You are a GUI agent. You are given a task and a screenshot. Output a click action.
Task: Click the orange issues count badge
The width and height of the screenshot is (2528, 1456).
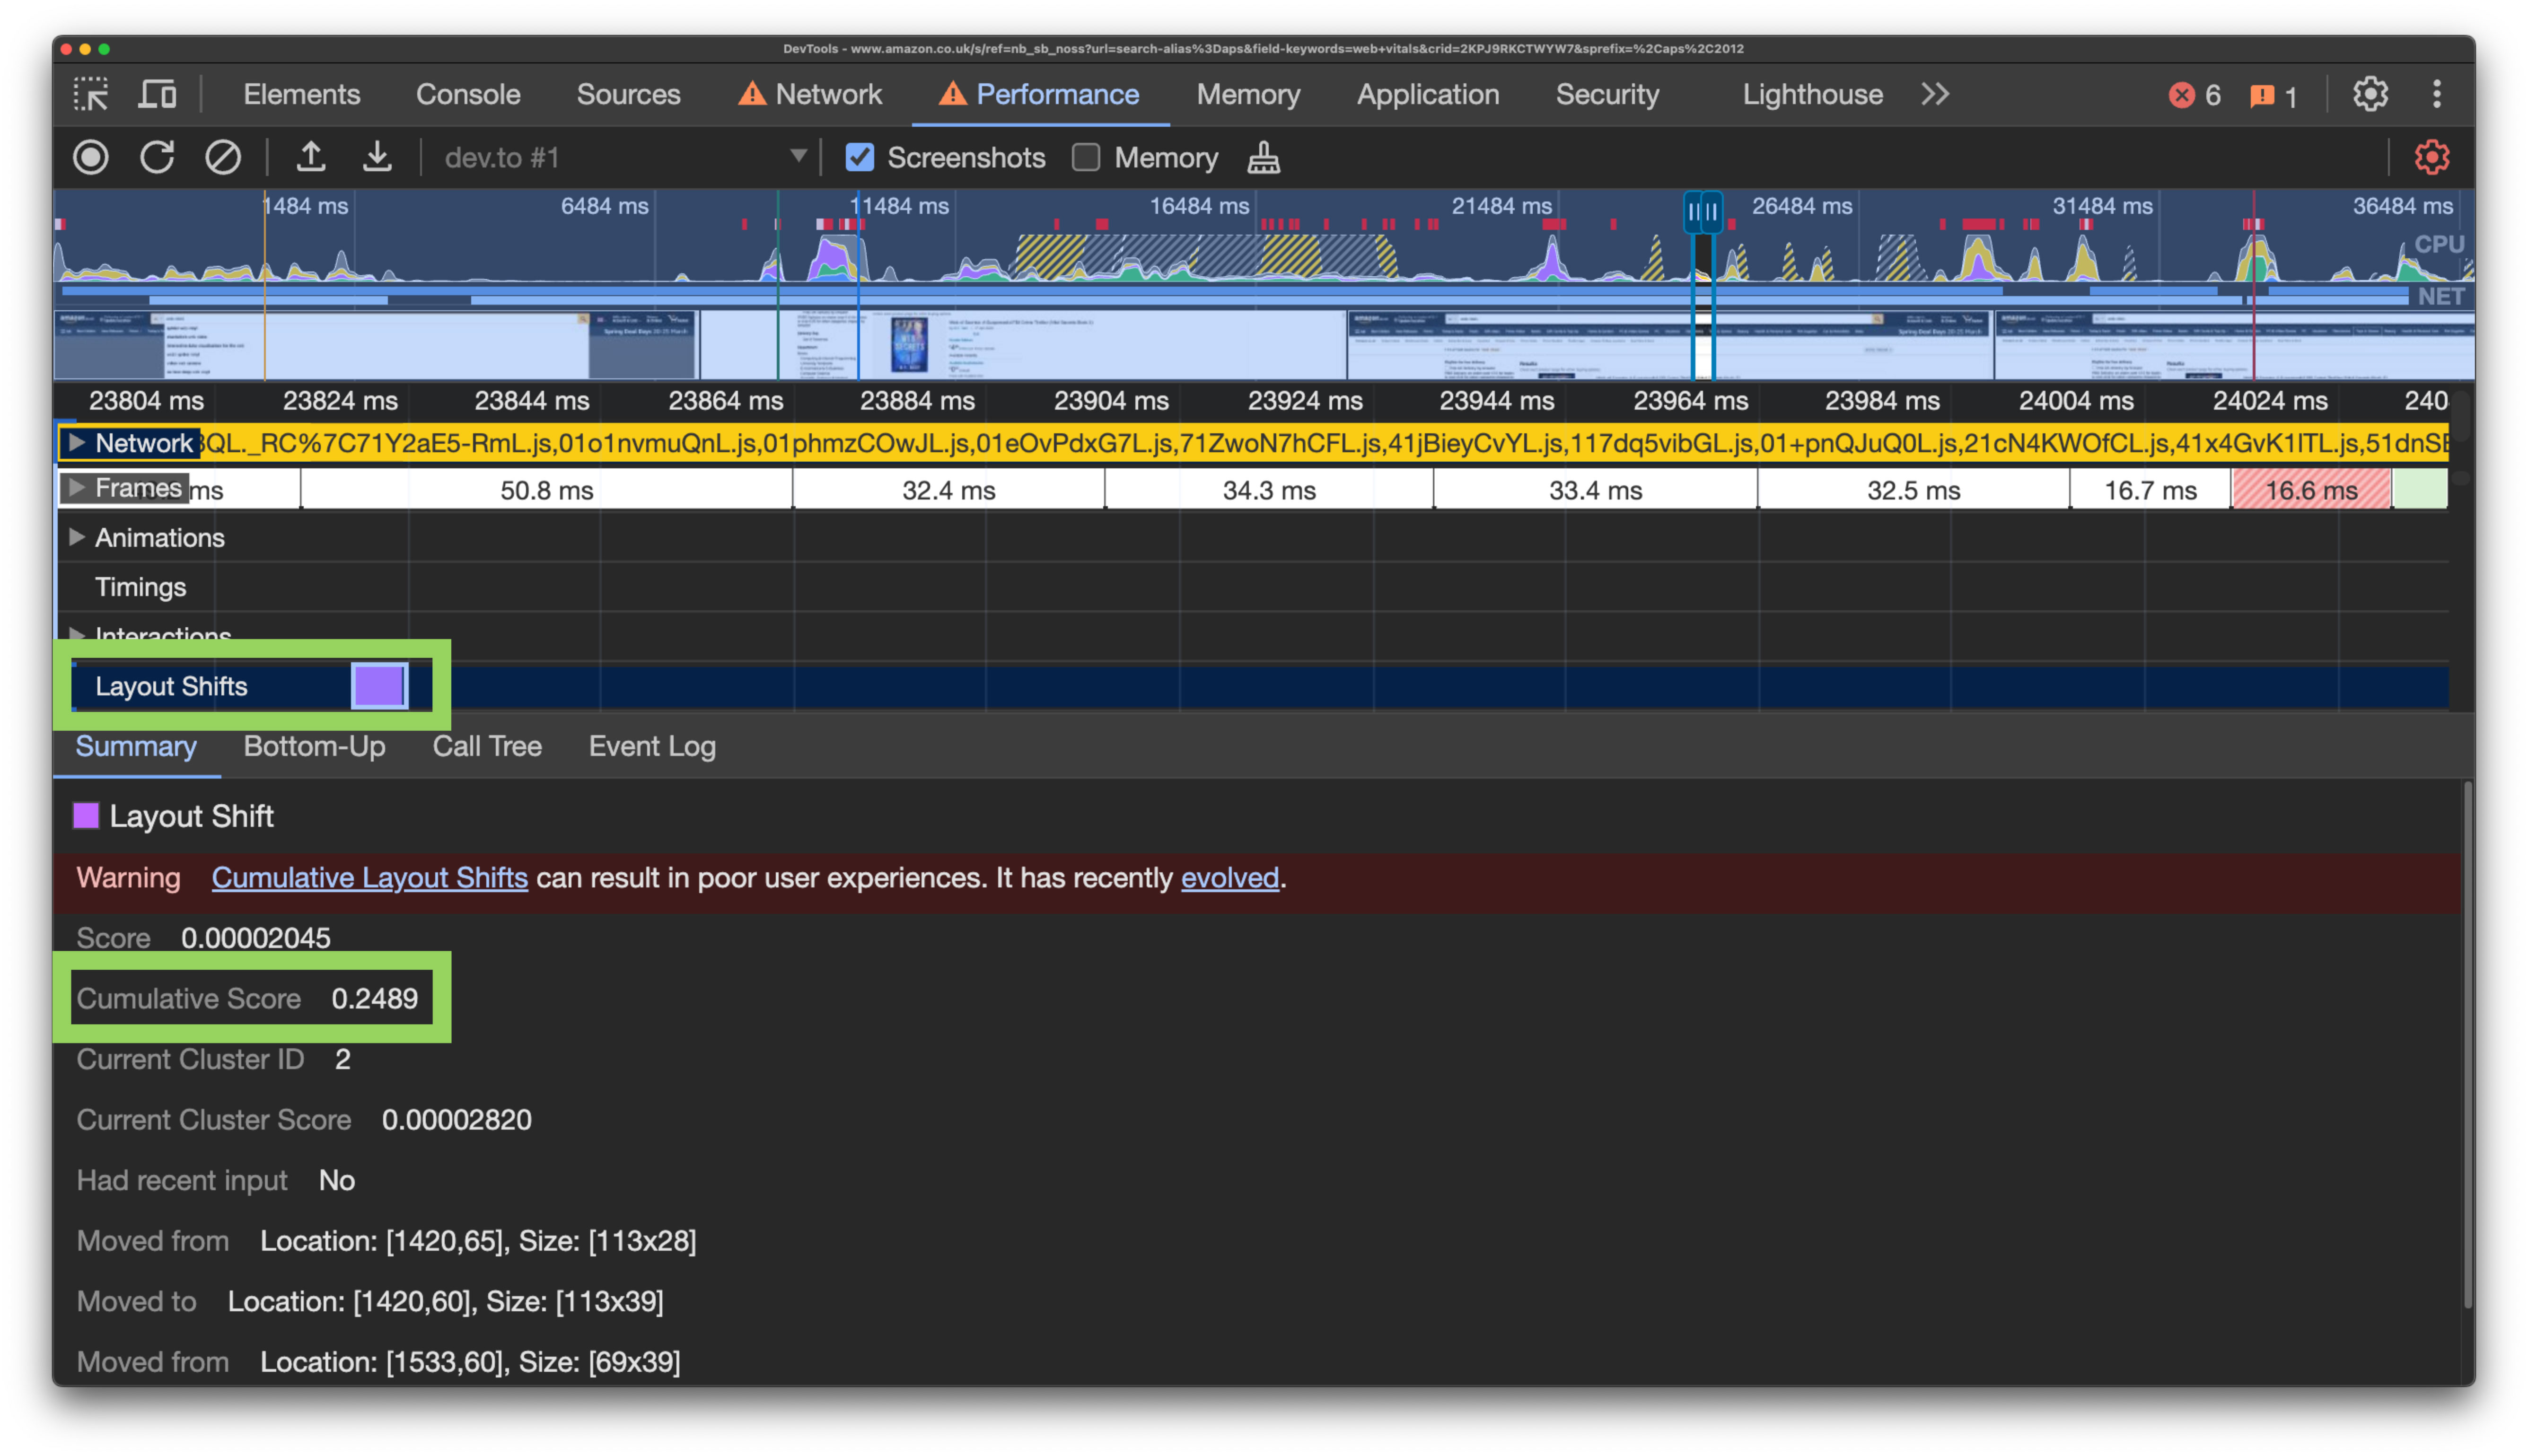coord(2273,95)
